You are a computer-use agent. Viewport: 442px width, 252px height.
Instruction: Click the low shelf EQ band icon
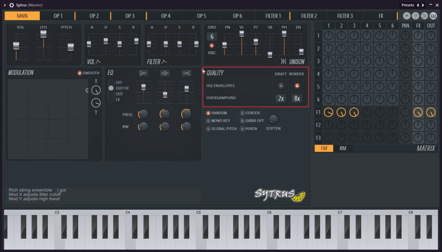point(143,73)
